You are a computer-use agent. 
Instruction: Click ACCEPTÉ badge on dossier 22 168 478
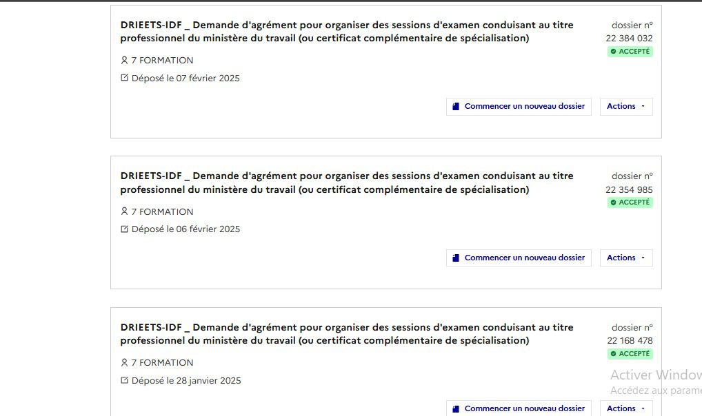[630, 354]
